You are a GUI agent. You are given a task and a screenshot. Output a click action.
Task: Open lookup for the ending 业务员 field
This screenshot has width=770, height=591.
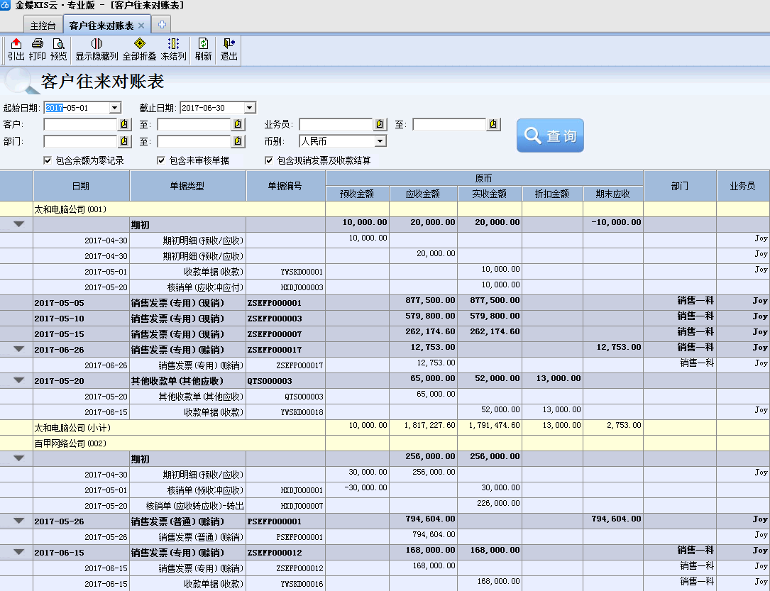tap(493, 124)
